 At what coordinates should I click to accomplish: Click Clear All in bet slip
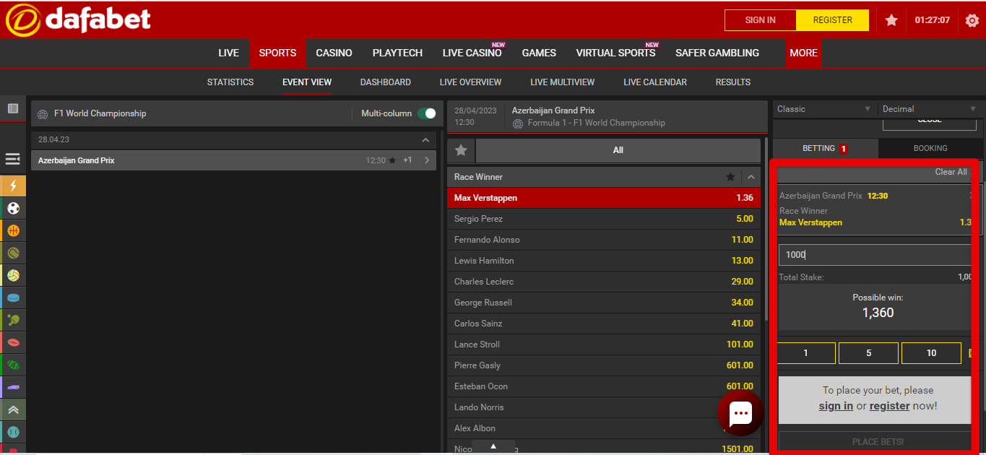tap(951, 172)
